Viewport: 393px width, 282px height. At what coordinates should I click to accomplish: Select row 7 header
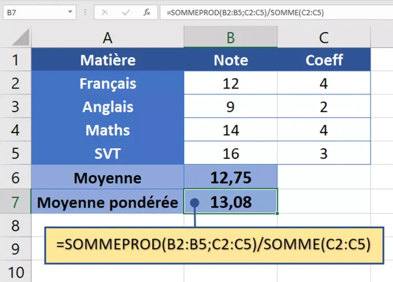click(15, 202)
